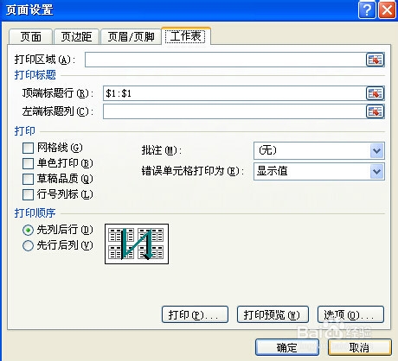Open 错误单元格打印为 dropdown
The image size is (398, 361).
pos(377,172)
